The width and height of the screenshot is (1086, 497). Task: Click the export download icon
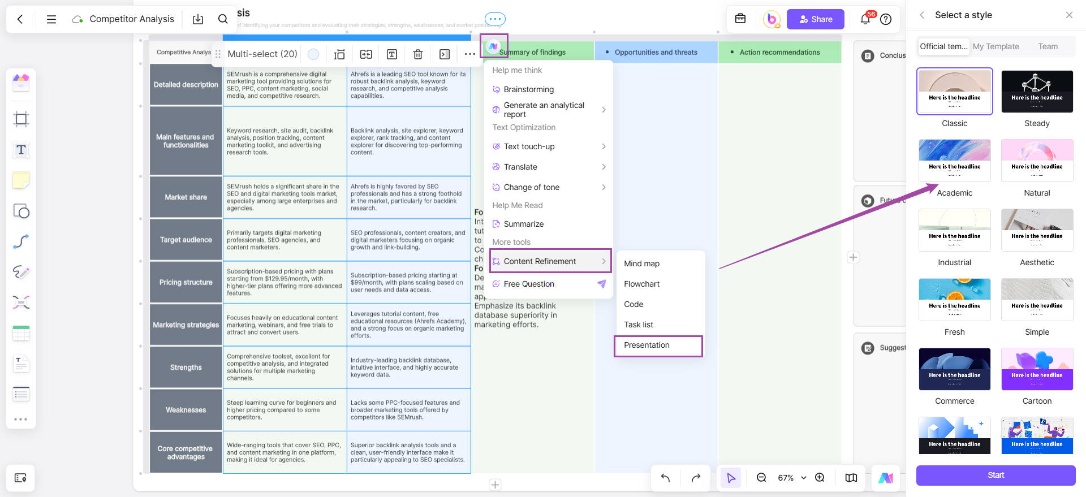pos(198,19)
